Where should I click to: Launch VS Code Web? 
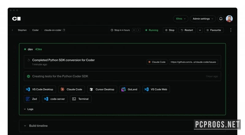pos(156,89)
